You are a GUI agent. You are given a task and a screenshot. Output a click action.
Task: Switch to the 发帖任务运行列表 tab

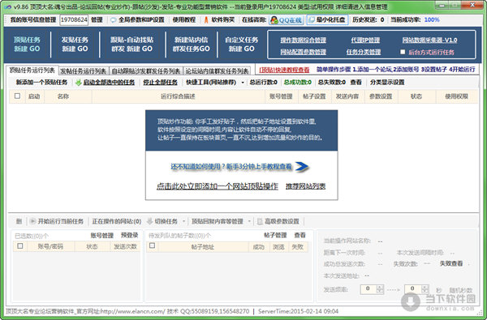84,71
